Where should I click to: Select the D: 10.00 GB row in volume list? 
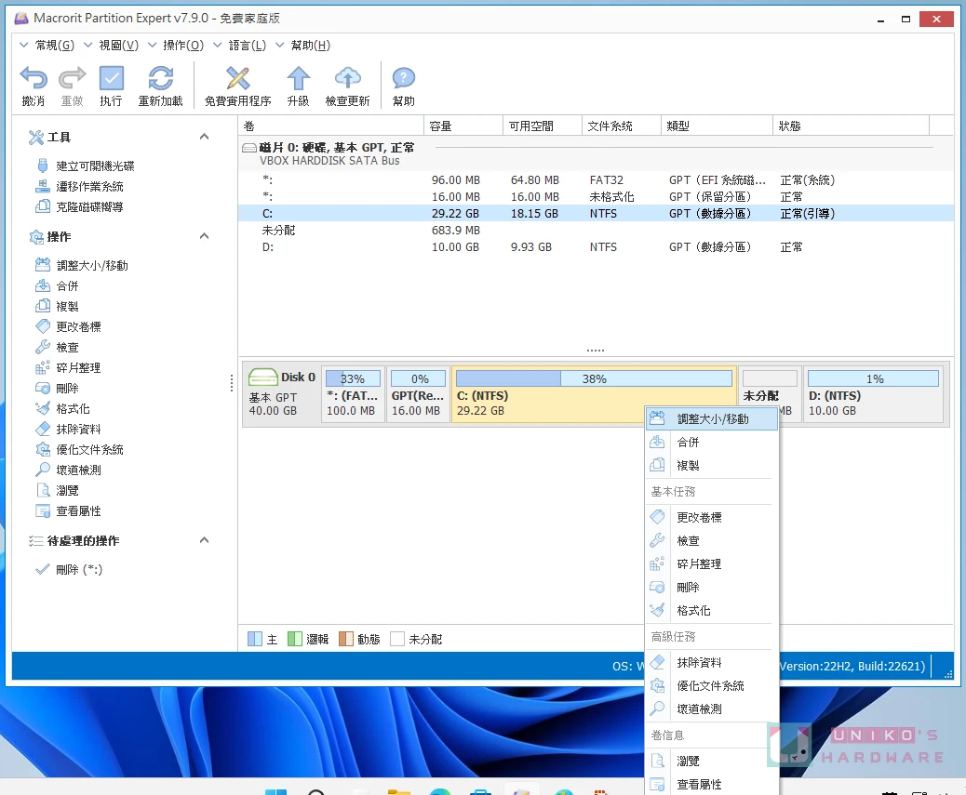(x=596, y=246)
